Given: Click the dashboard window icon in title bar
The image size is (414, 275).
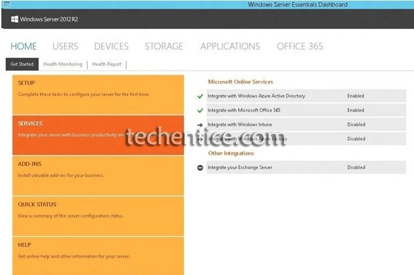Looking at the screenshot, I should pos(7,4).
